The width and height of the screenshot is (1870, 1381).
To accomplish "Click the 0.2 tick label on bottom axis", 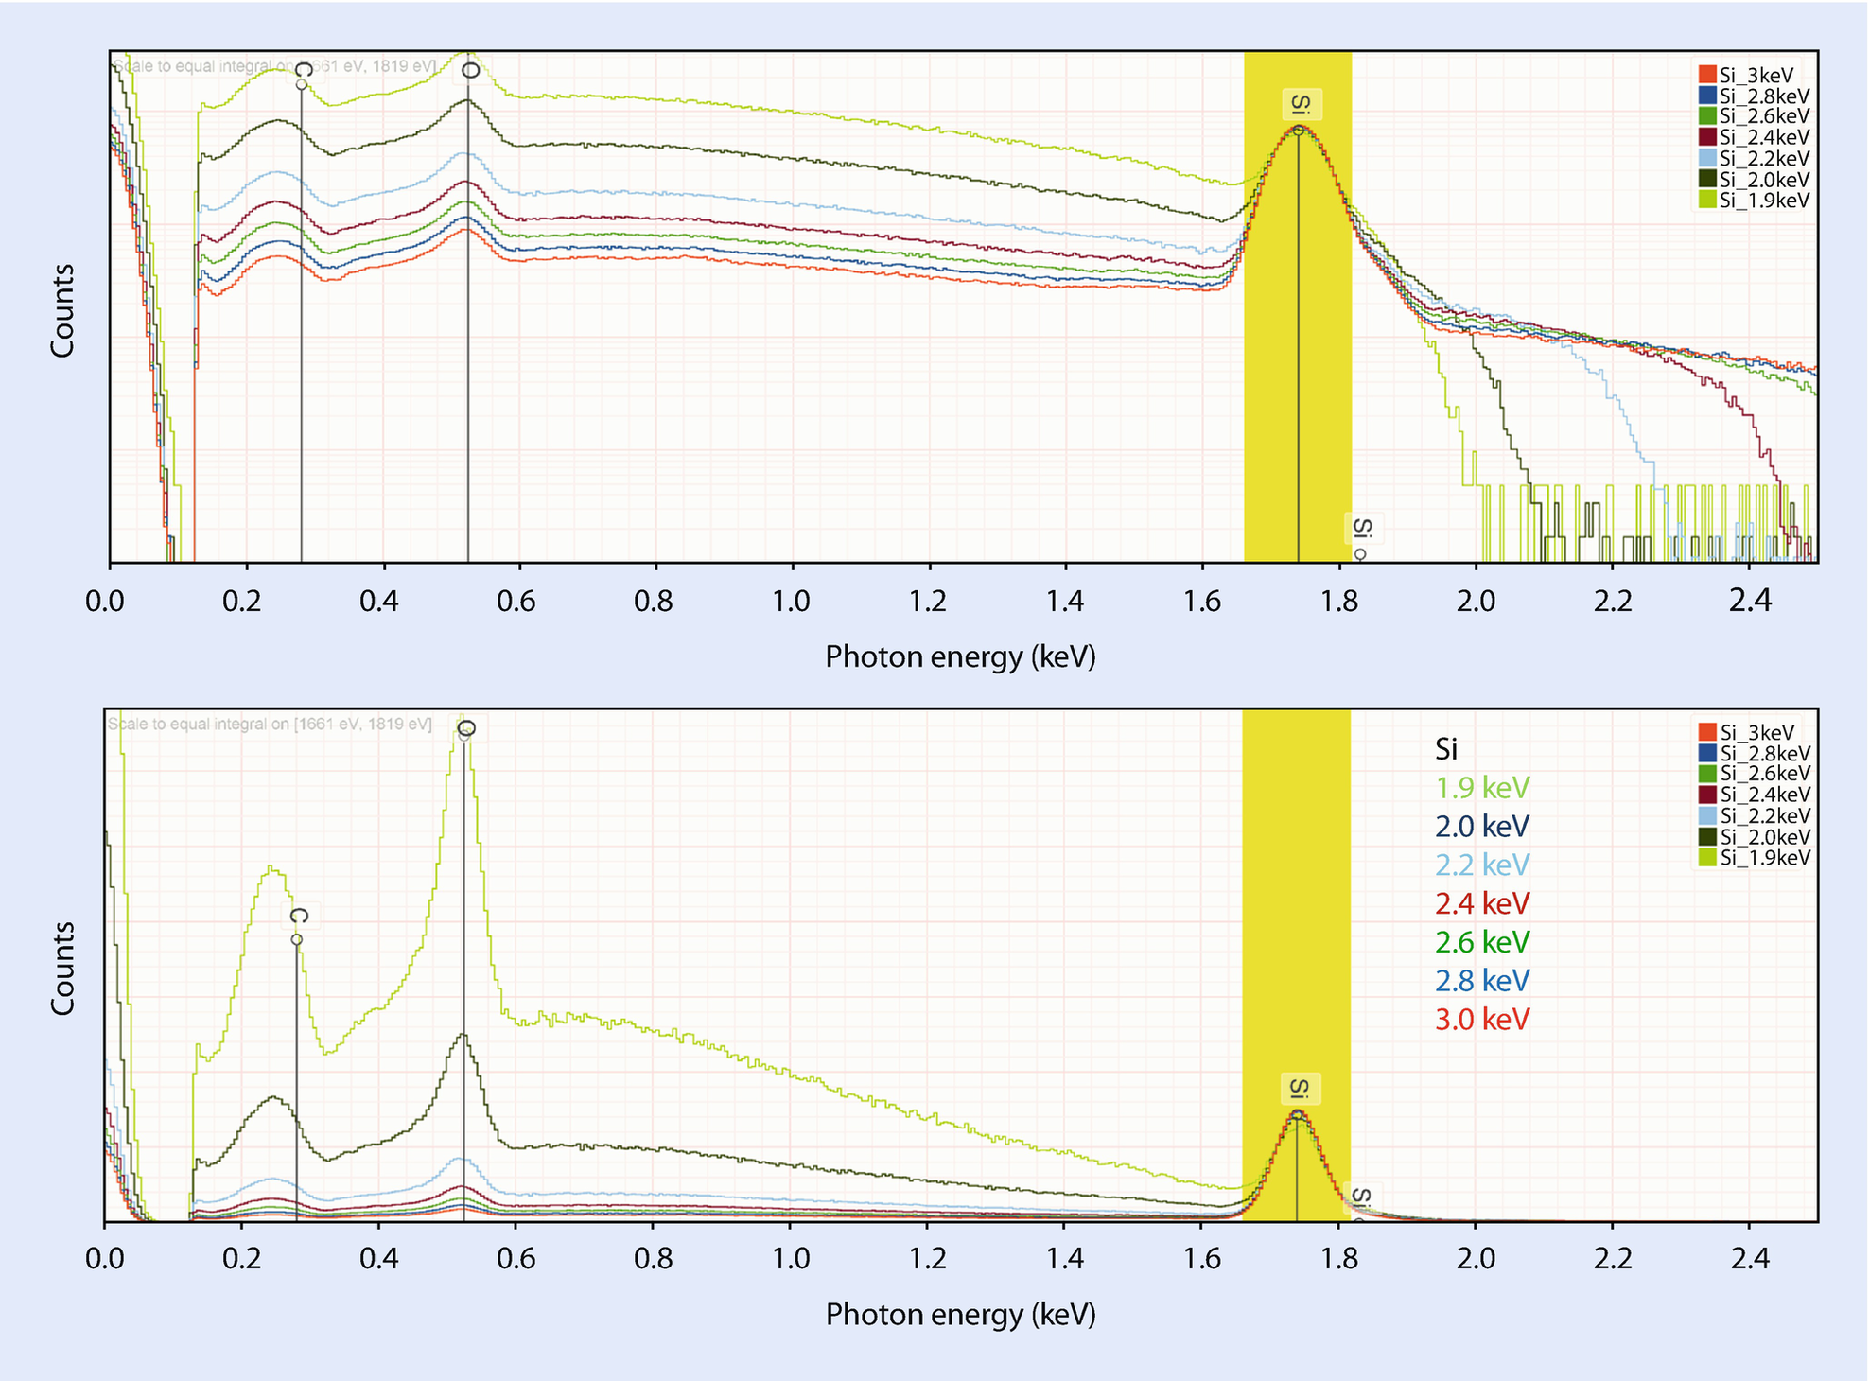I will (x=242, y=1258).
